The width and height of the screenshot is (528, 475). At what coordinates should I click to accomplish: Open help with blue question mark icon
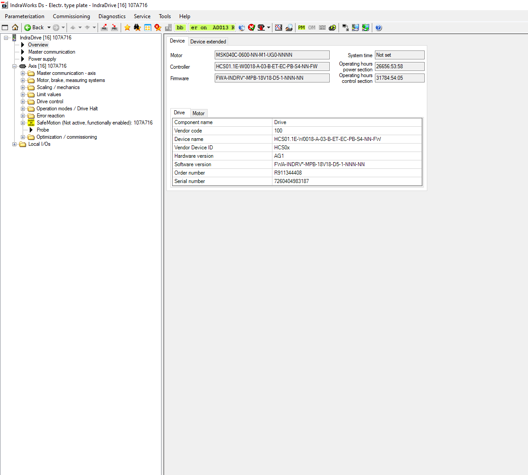pyautogui.click(x=378, y=27)
